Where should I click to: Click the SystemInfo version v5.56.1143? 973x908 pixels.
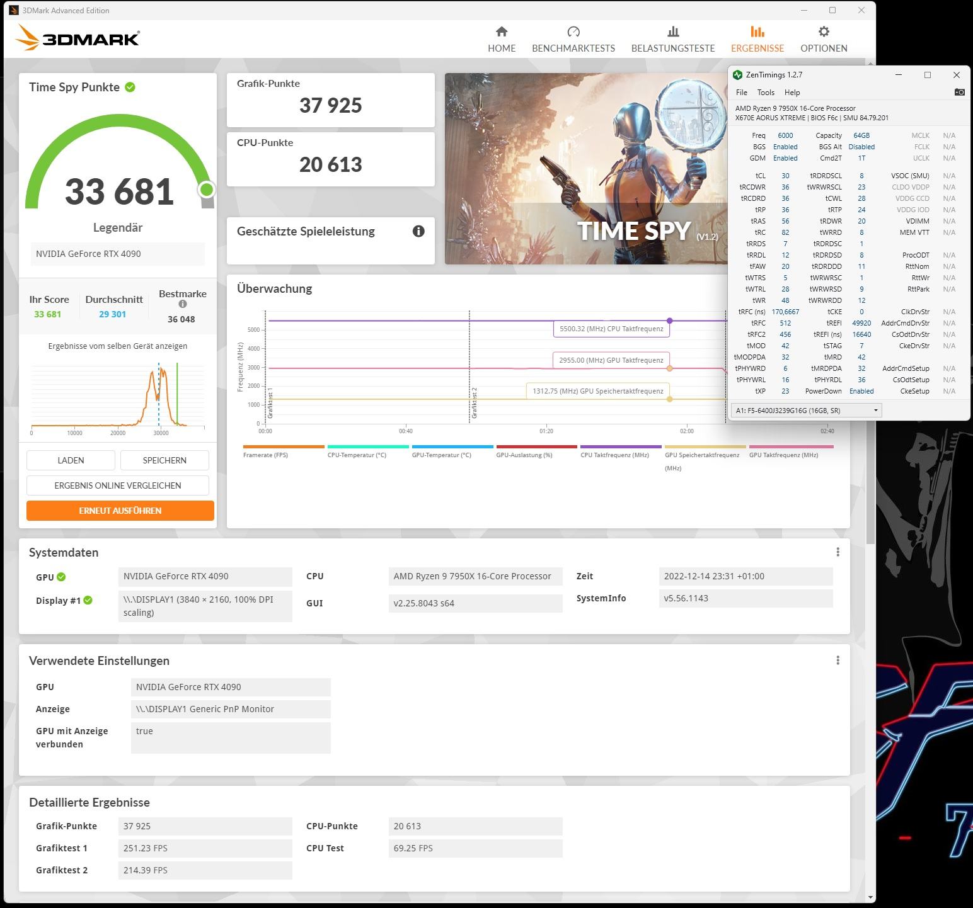coord(746,598)
